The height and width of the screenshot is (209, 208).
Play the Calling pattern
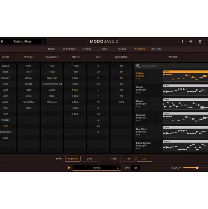[x=69, y=168]
